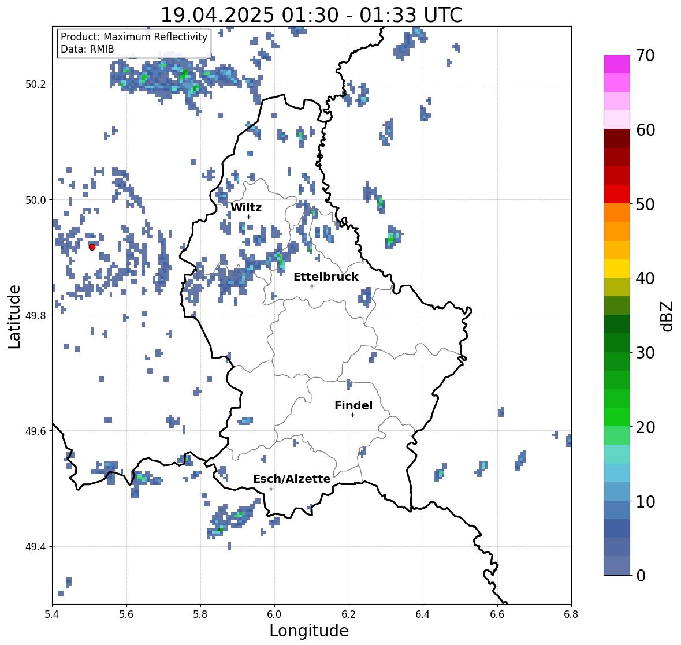Image resolution: width=681 pixels, height=645 pixels.
Task: Click the 'Data: RMIB' text
Action: [x=87, y=49]
